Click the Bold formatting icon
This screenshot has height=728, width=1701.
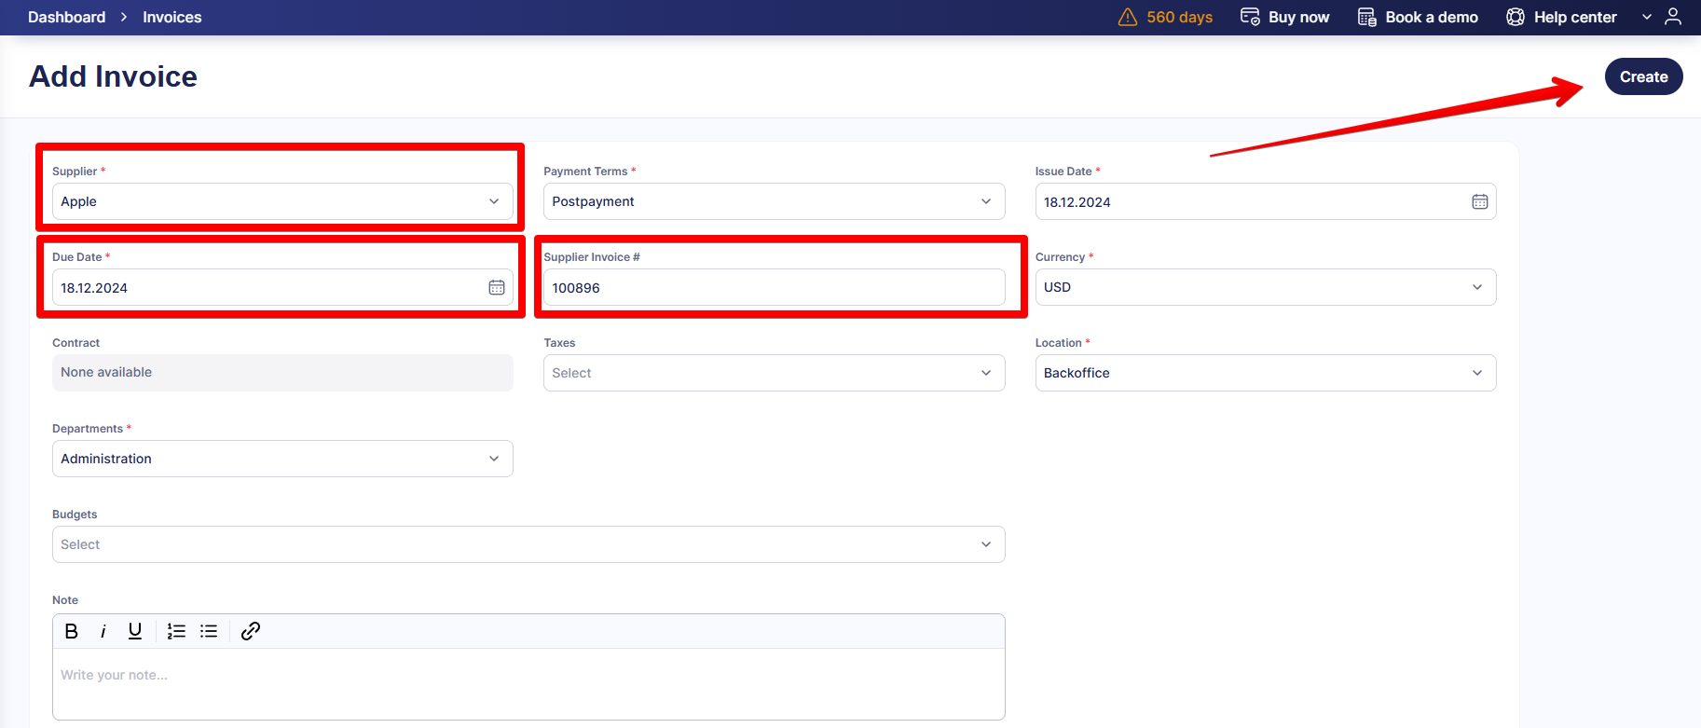click(x=72, y=631)
